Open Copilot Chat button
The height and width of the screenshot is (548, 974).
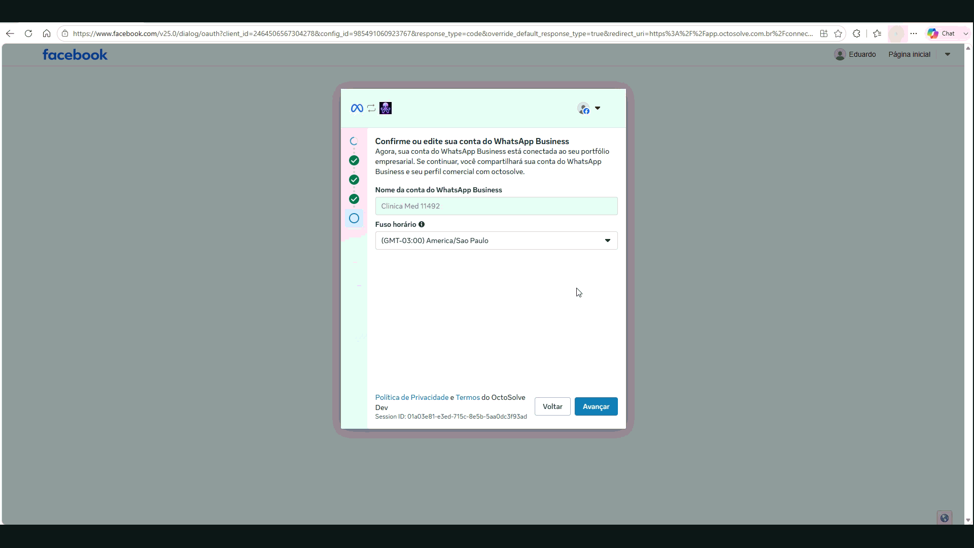pyautogui.click(x=942, y=33)
